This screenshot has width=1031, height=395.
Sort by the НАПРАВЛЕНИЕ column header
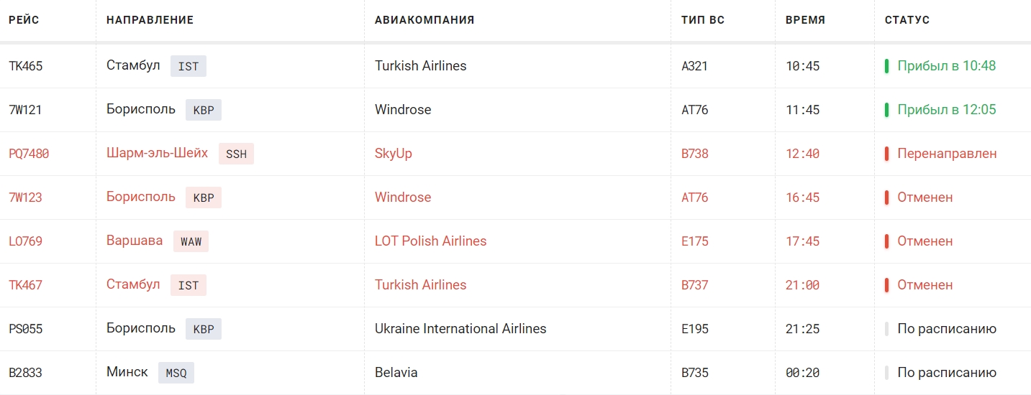[x=150, y=20]
